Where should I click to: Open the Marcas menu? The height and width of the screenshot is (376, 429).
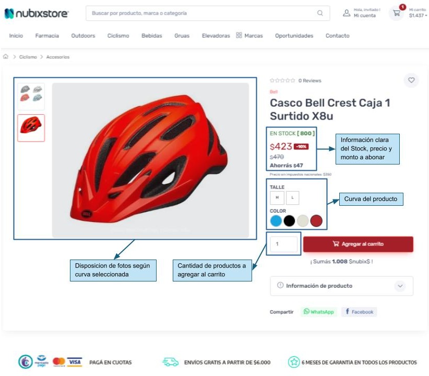tap(253, 36)
